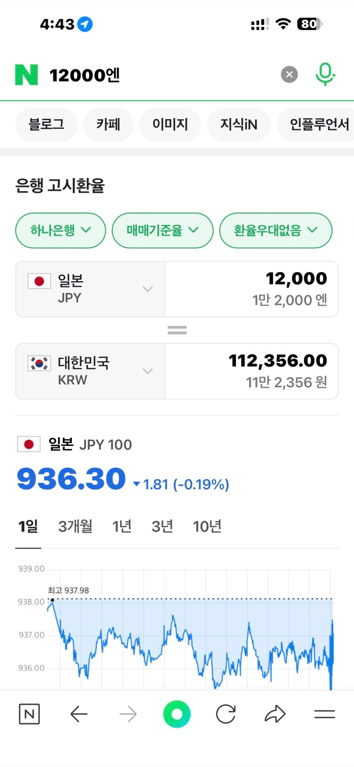Tap the green Naver N logo
The height and width of the screenshot is (767, 354).
[27, 75]
